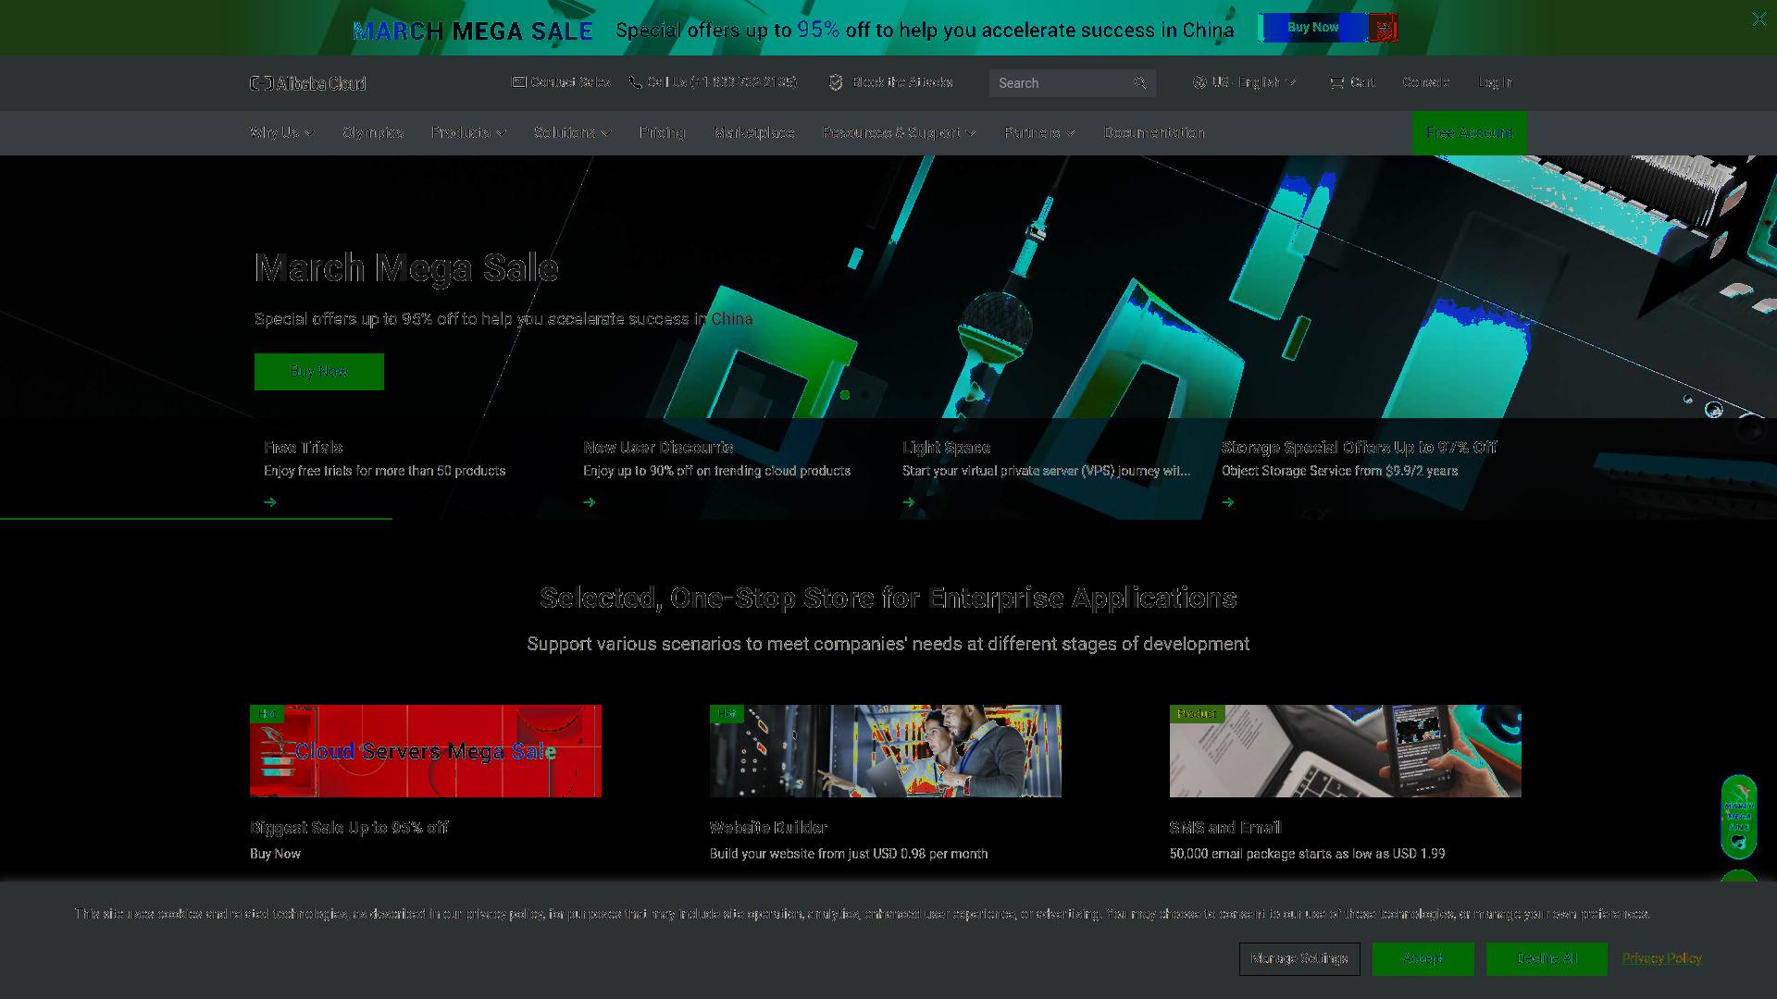Click the Call Us phone icon
The image size is (1777, 999).
click(635, 82)
